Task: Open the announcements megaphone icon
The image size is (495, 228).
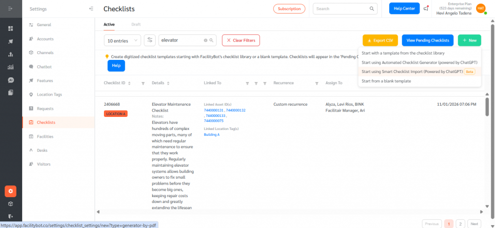Action: tap(425, 8)
